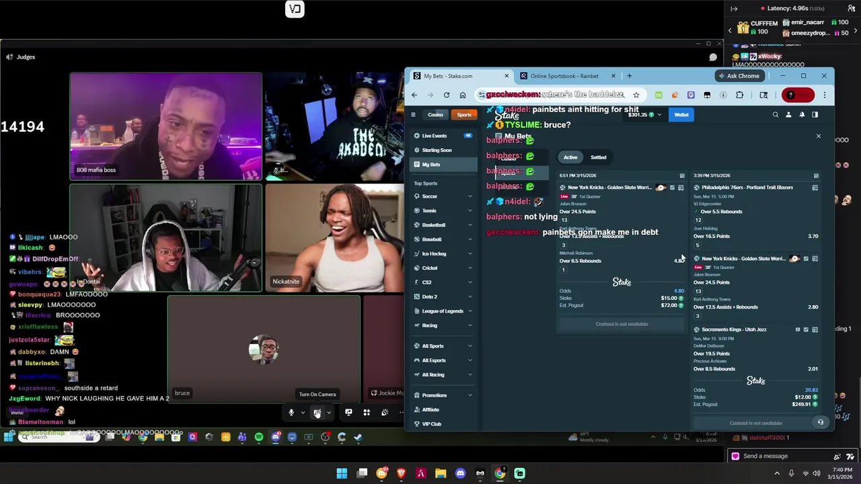Expand the Soccer sports list
The image size is (861, 484).
click(470, 196)
